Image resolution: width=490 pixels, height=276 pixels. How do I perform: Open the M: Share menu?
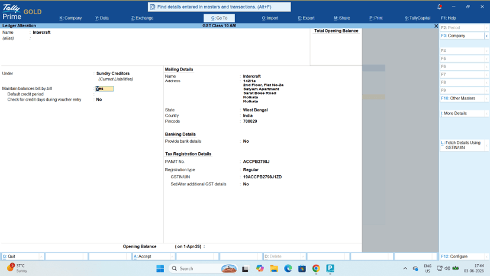(x=341, y=18)
